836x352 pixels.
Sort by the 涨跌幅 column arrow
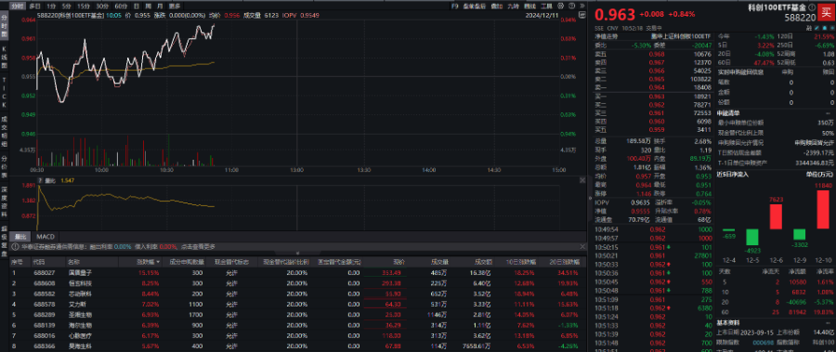158,262
